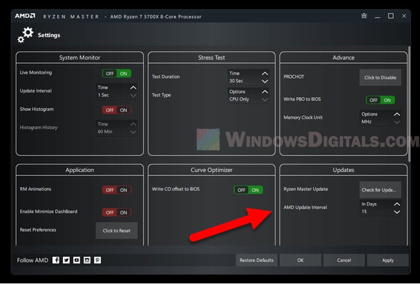420x284 pixels.
Task: Toggle Show Histogram switch
Action: point(116,110)
